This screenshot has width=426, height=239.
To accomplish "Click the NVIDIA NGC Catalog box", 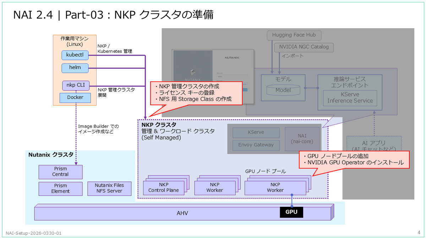I will [304, 47].
